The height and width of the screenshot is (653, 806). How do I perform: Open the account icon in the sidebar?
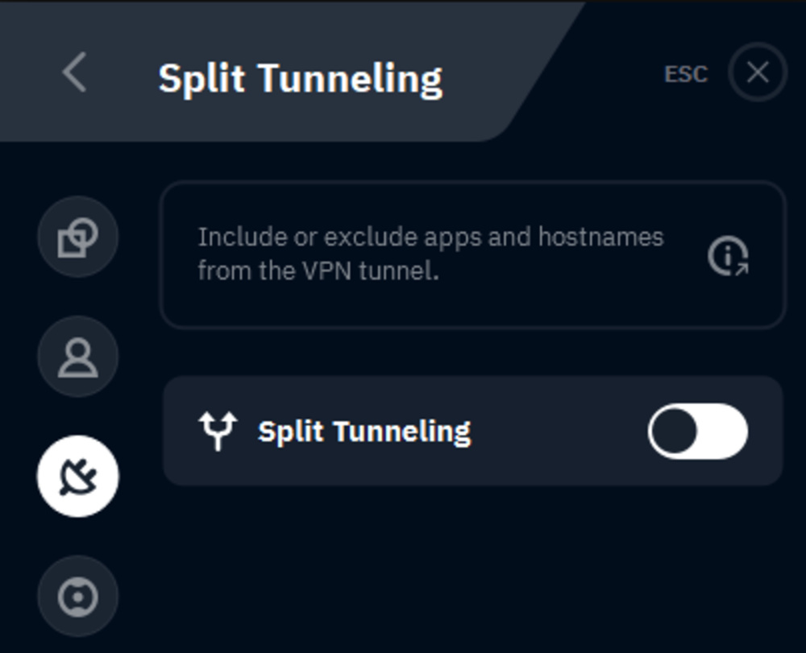tap(77, 356)
